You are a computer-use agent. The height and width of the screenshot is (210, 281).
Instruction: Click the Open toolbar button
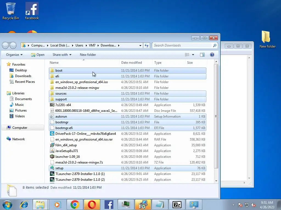(x=38, y=55)
